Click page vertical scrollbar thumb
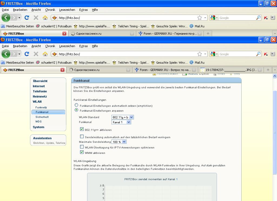Viewport: 277px width, 201px height. [x=275, y=132]
